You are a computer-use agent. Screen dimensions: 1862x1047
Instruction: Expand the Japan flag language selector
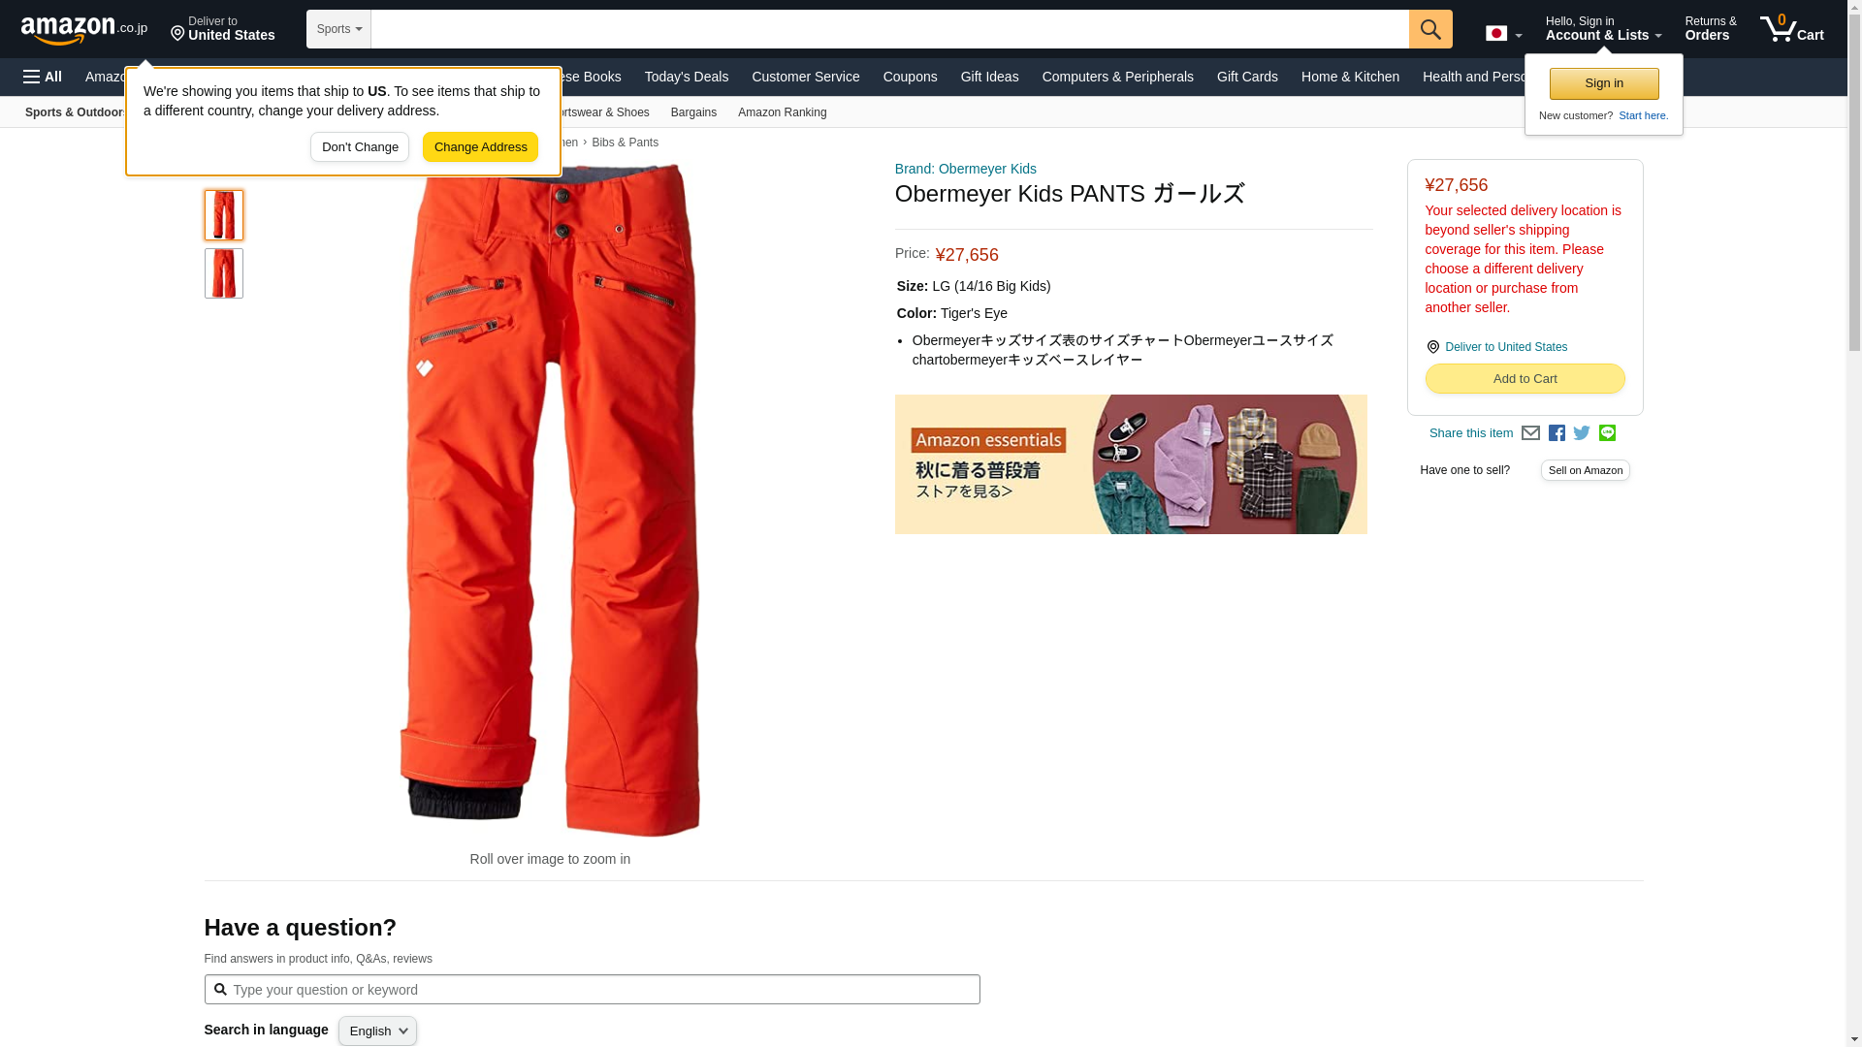coord(1503,34)
